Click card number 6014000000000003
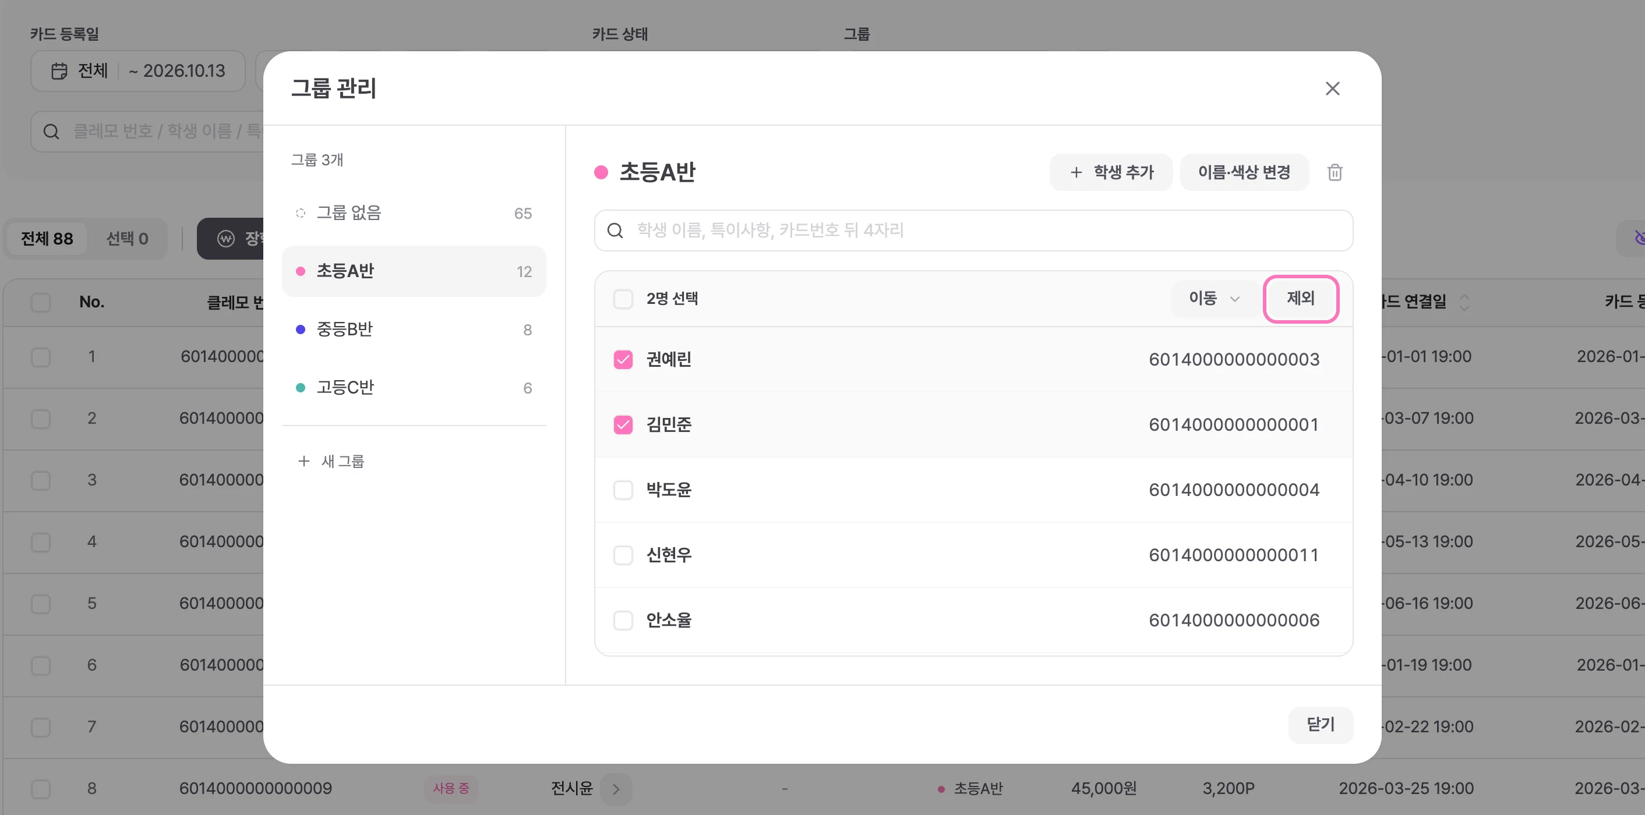 (1234, 360)
